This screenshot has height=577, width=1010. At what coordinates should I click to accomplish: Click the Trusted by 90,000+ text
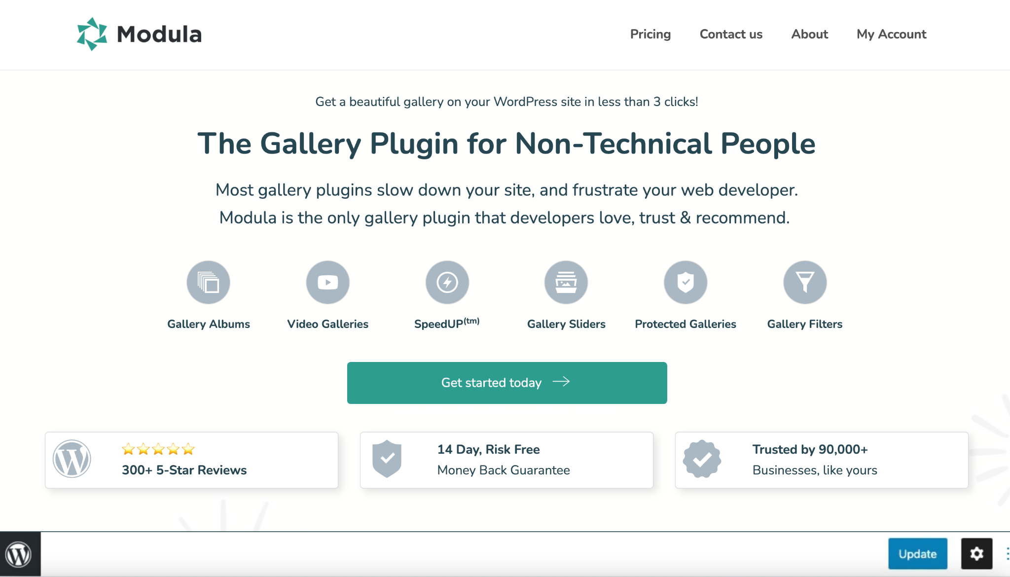pyautogui.click(x=810, y=449)
